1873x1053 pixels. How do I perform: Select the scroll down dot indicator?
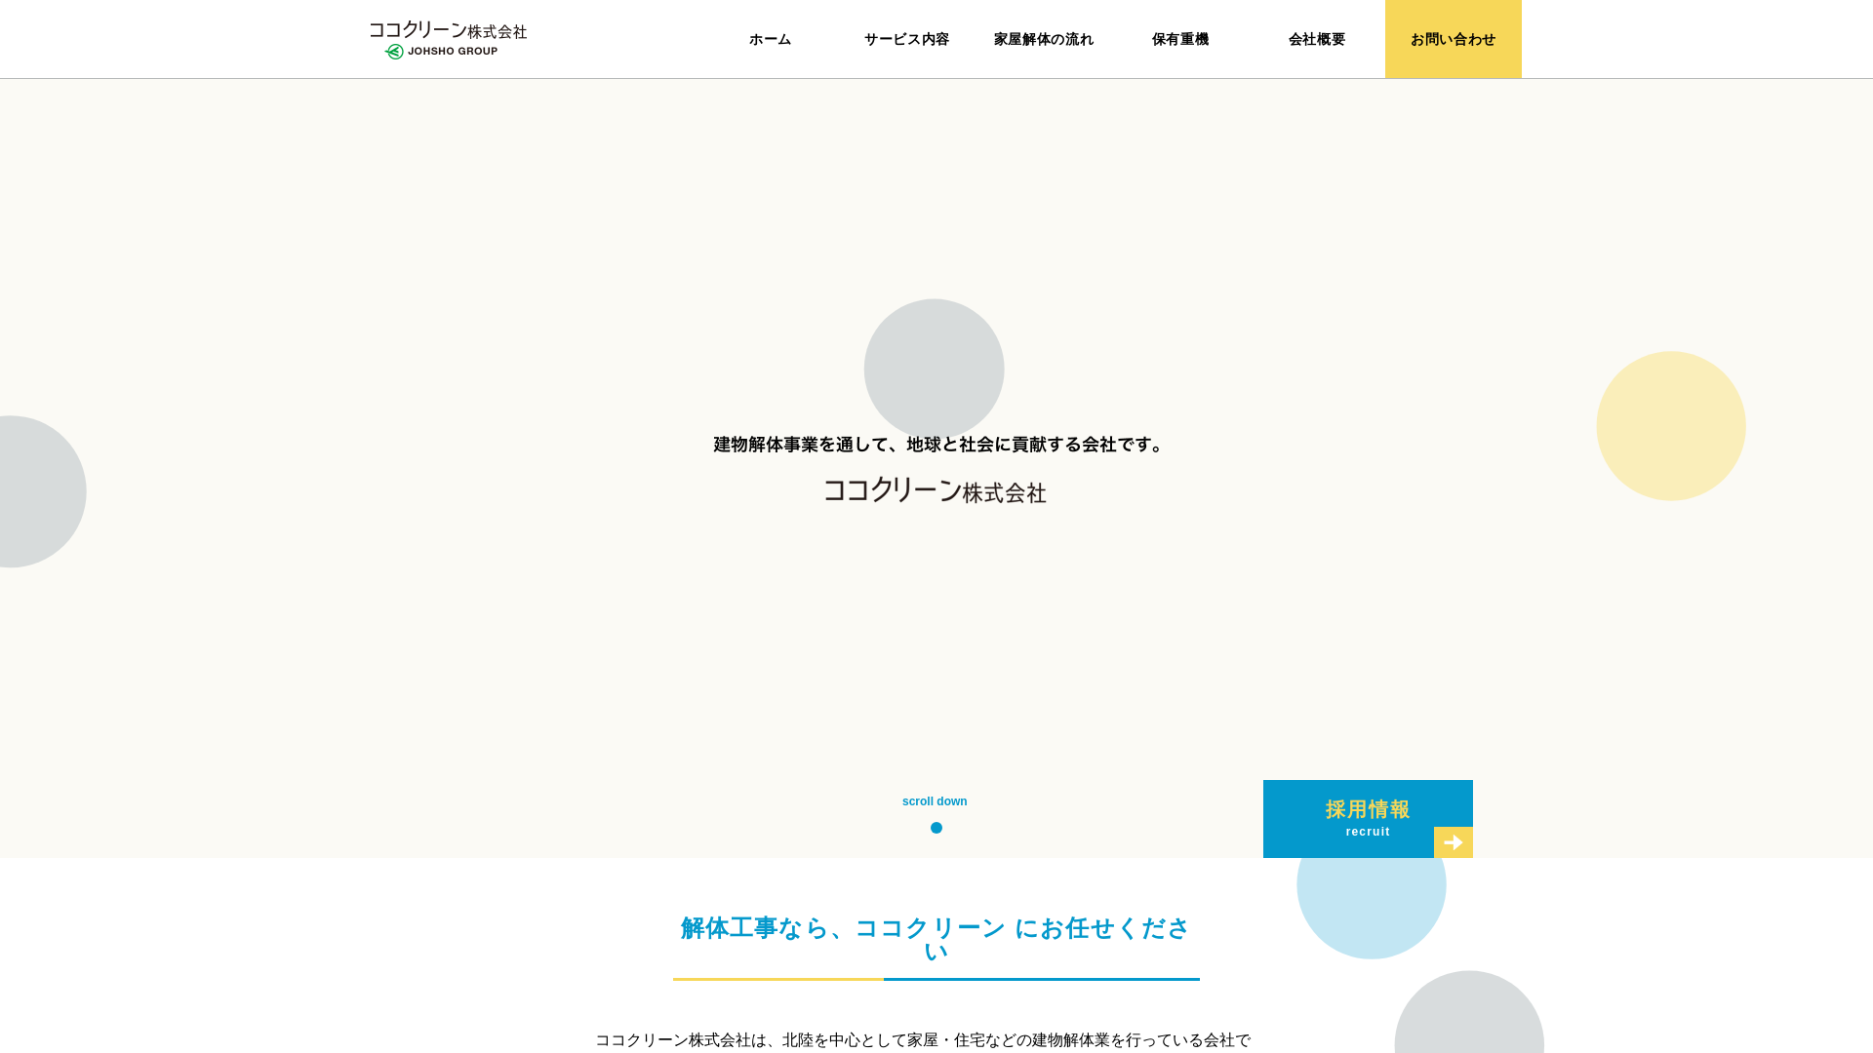tap(936, 828)
